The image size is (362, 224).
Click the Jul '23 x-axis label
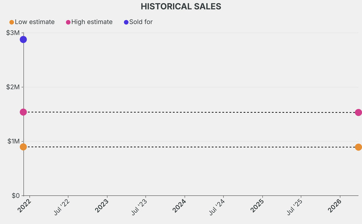pyautogui.click(x=139, y=207)
